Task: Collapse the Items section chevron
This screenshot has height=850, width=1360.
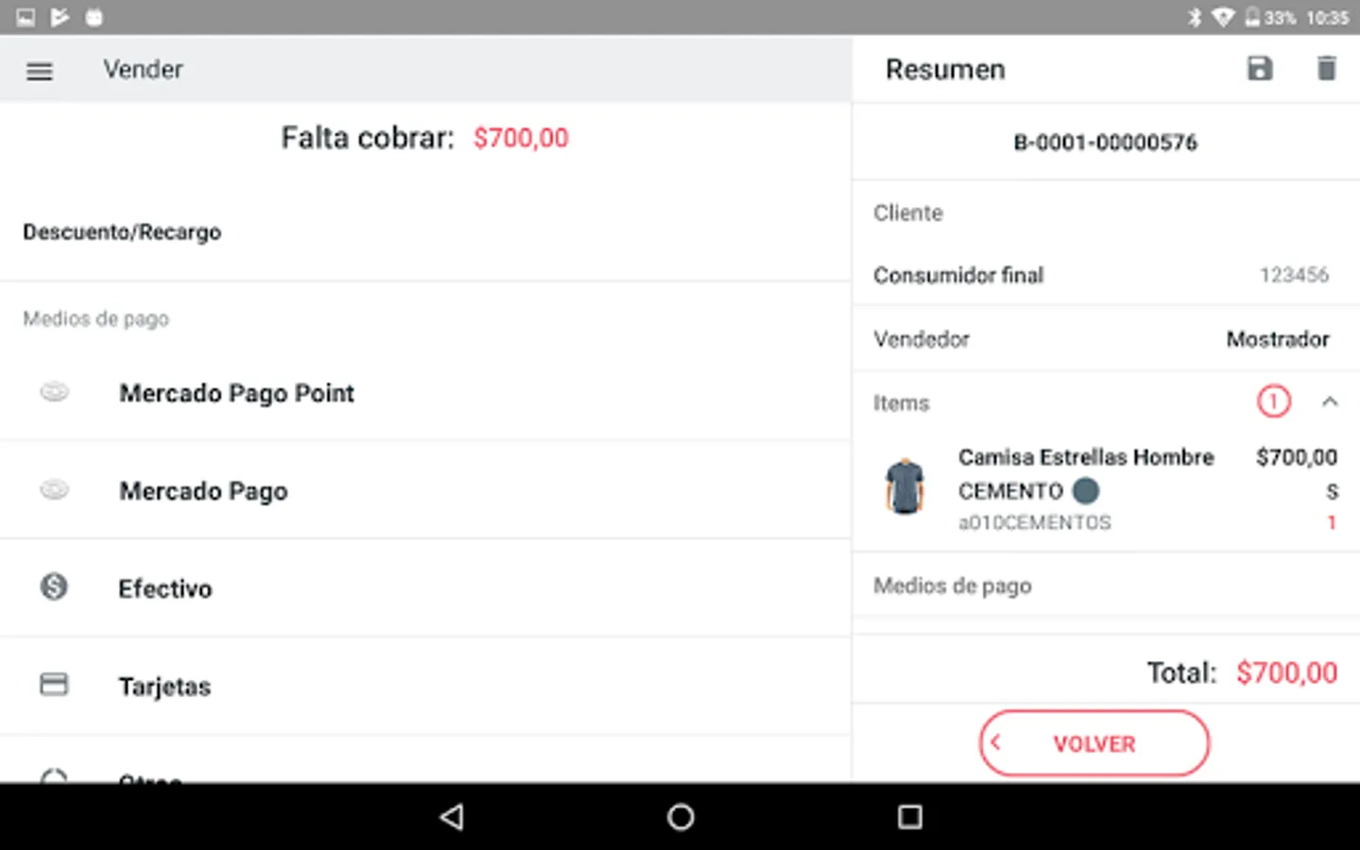Action: pyautogui.click(x=1329, y=402)
